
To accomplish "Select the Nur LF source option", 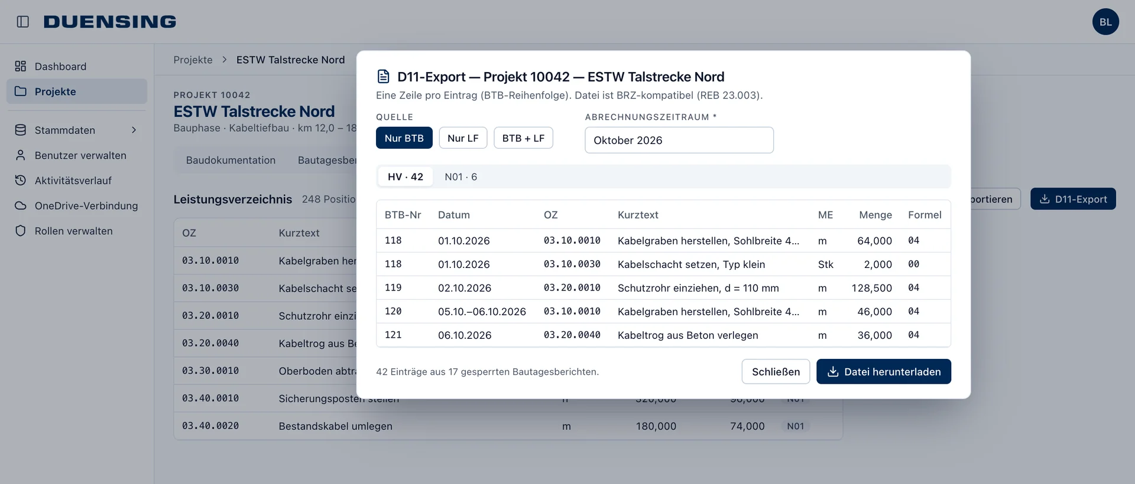I will [463, 138].
